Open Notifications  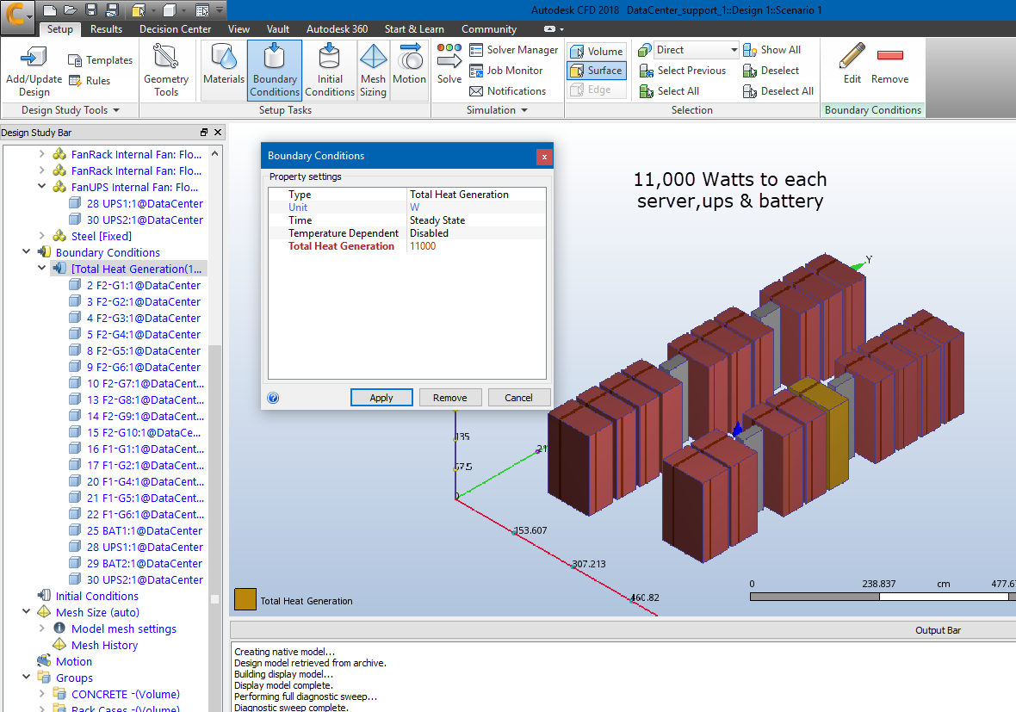point(507,91)
